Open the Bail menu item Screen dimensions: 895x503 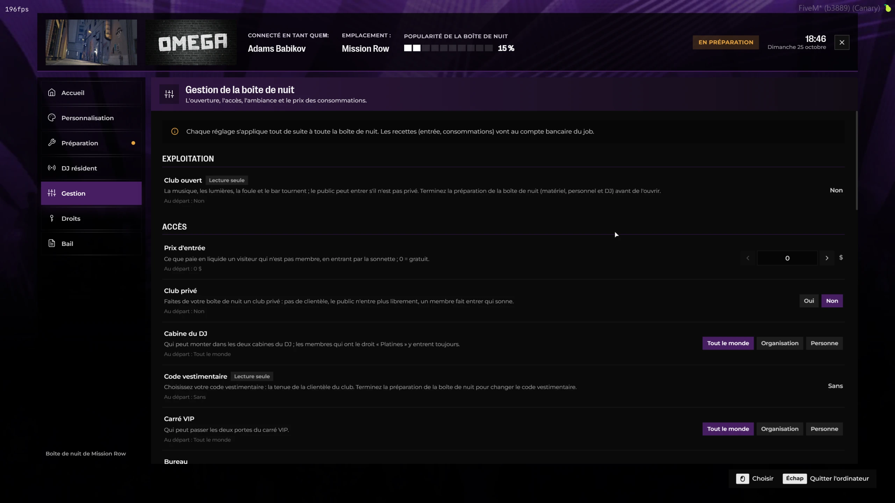point(91,243)
